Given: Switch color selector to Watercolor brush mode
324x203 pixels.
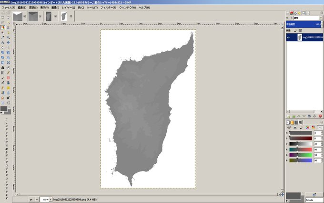Looking at the screenshot, I should (x=301, y=128).
